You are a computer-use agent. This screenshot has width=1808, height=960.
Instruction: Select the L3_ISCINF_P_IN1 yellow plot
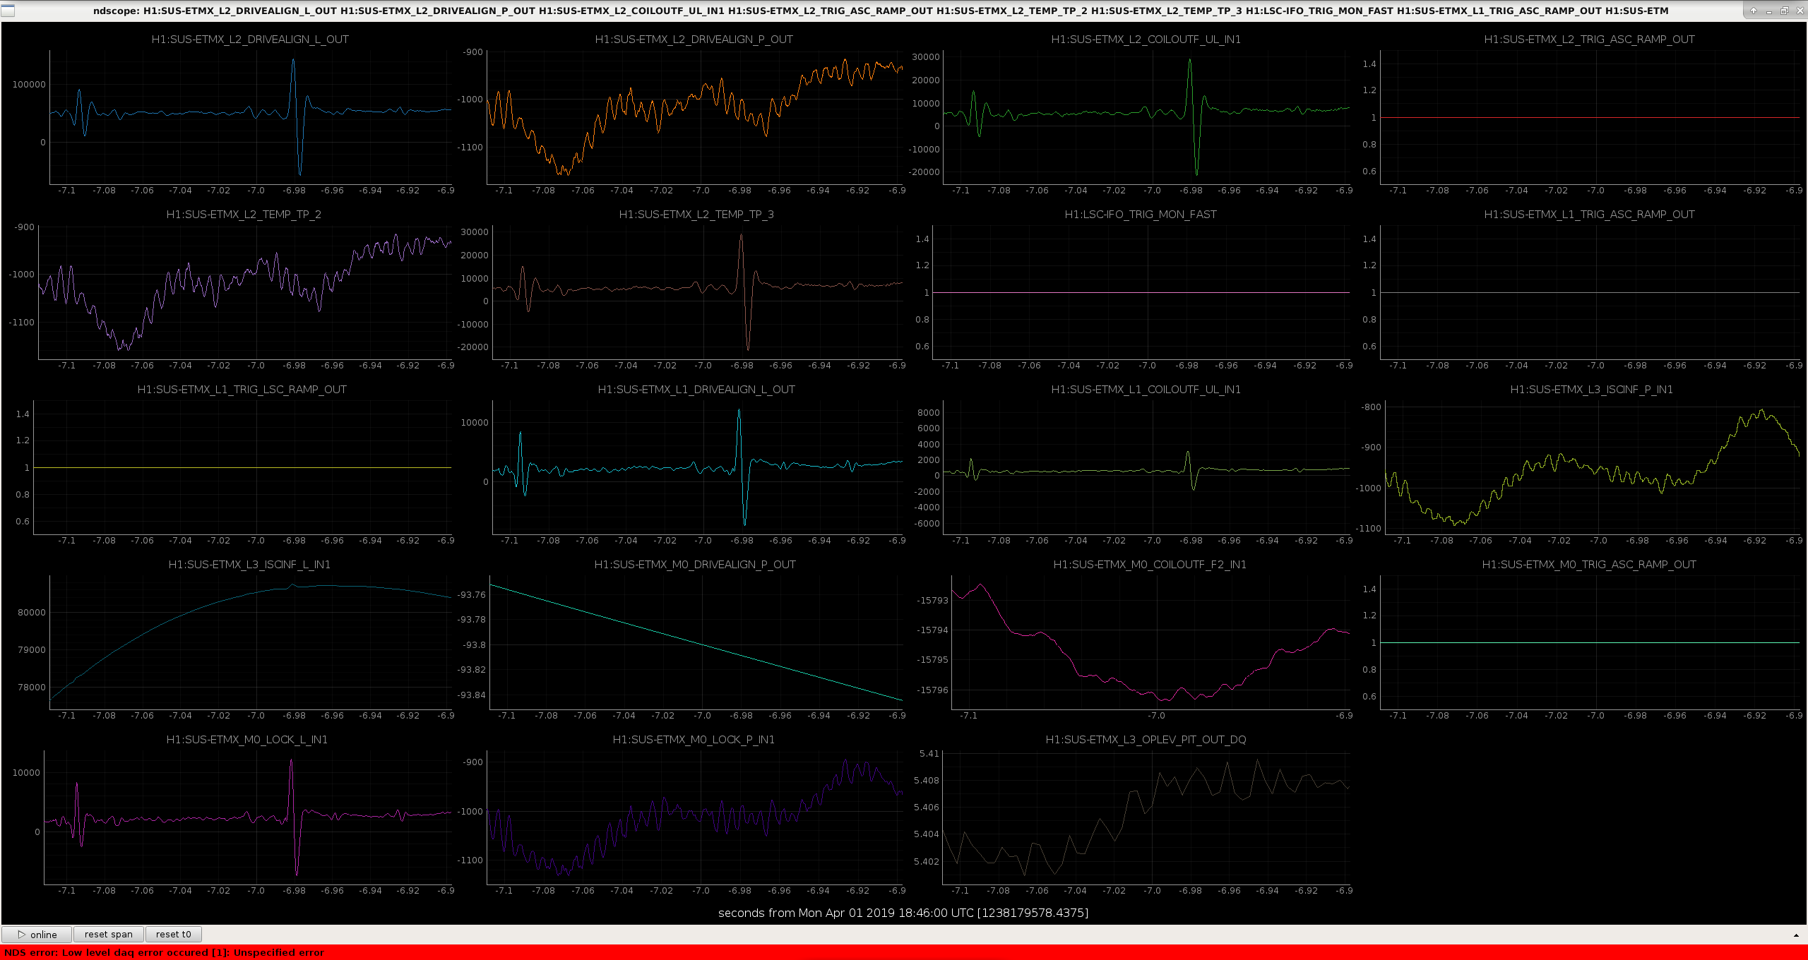pos(1592,467)
